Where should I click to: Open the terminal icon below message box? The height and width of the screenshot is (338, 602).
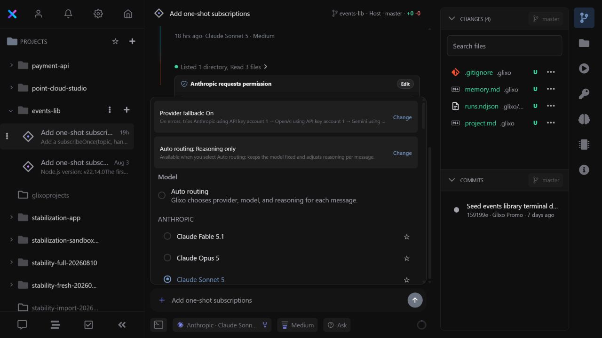[159, 325]
